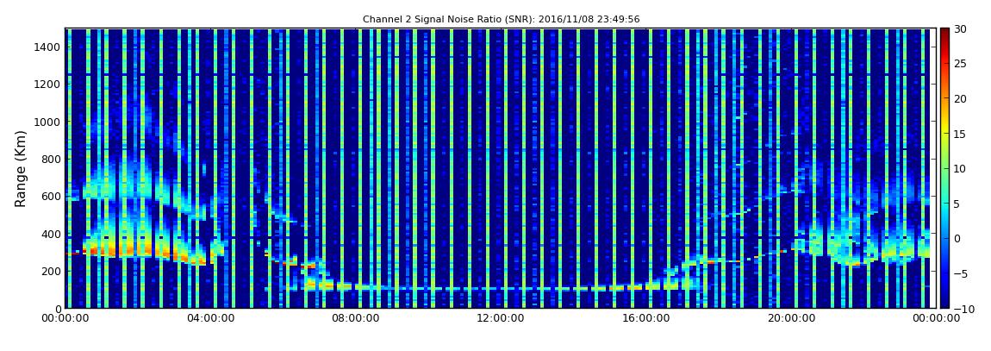Click the 12:00:00 time axis label
991x351 pixels.
[x=500, y=319]
